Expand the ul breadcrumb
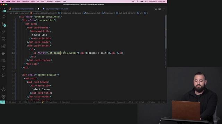The height and width of the screenshot is (124, 222). coord(139,13)
